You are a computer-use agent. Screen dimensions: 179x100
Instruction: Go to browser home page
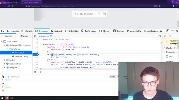tap(12, 6)
